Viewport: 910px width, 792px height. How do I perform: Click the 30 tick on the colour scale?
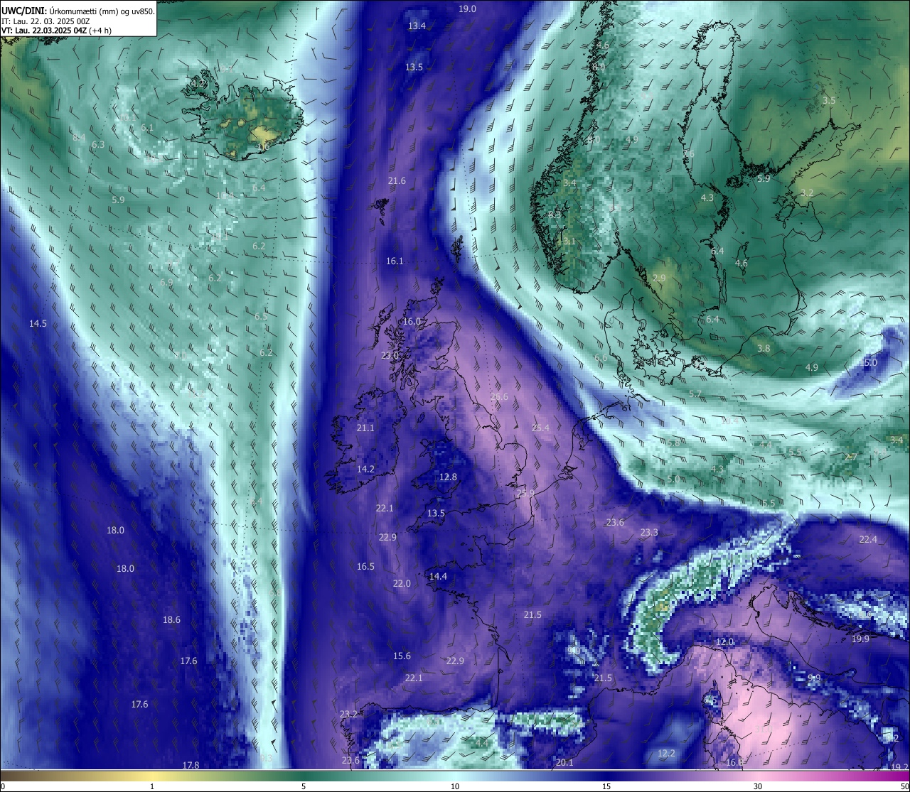pyautogui.click(x=758, y=786)
